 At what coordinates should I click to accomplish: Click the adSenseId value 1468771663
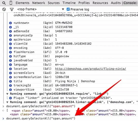pyautogui.click(x=64, y=31)
